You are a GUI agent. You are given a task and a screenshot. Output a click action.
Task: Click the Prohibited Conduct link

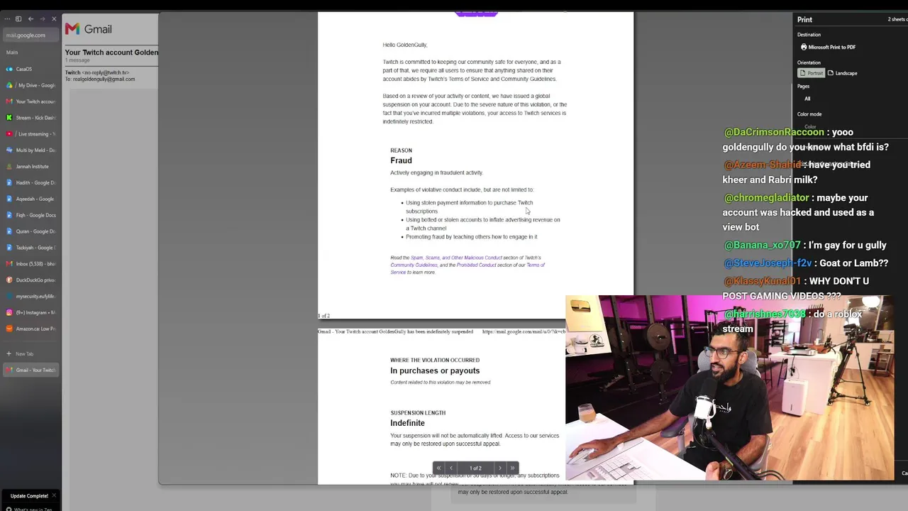(477, 265)
